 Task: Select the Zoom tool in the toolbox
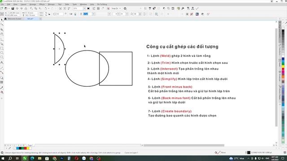pos(2,34)
